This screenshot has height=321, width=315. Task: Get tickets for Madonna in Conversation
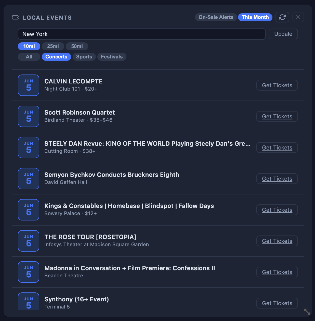click(x=277, y=272)
